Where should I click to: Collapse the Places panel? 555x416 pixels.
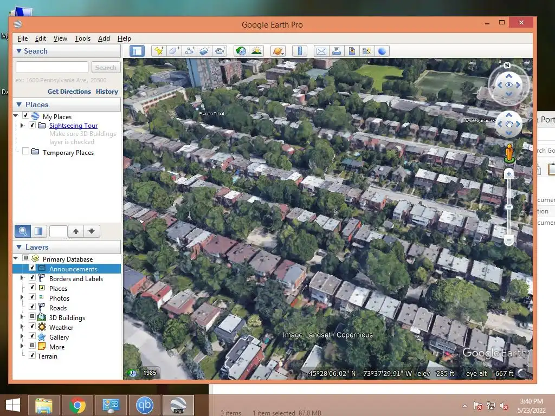19,105
